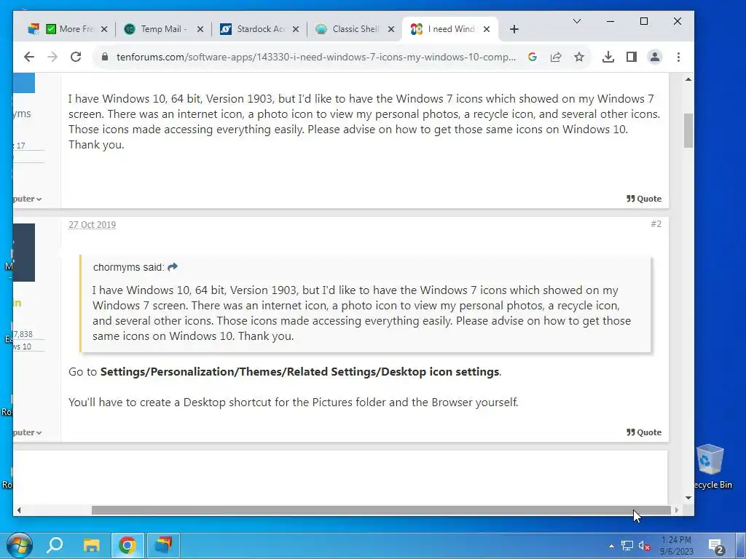Open a new tab with the plus button
746x559 pixels.
(514, 29)
